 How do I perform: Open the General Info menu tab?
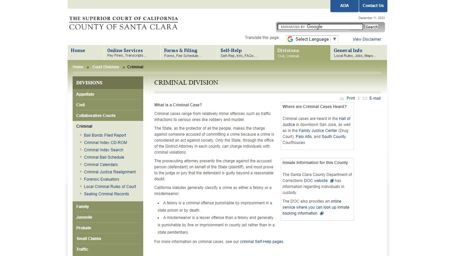point(359,52)
